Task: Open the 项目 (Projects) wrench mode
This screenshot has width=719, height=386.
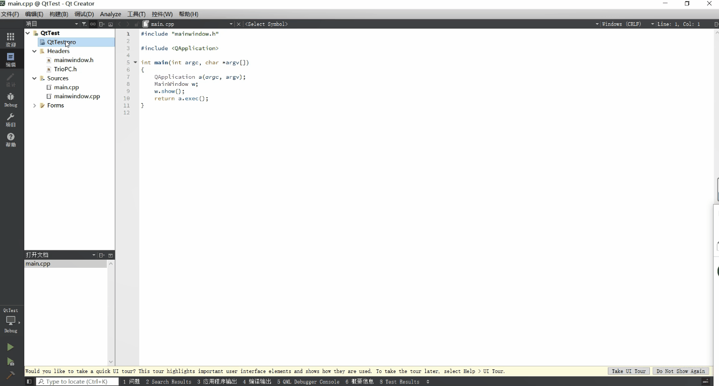Action: tap(10, 120)
